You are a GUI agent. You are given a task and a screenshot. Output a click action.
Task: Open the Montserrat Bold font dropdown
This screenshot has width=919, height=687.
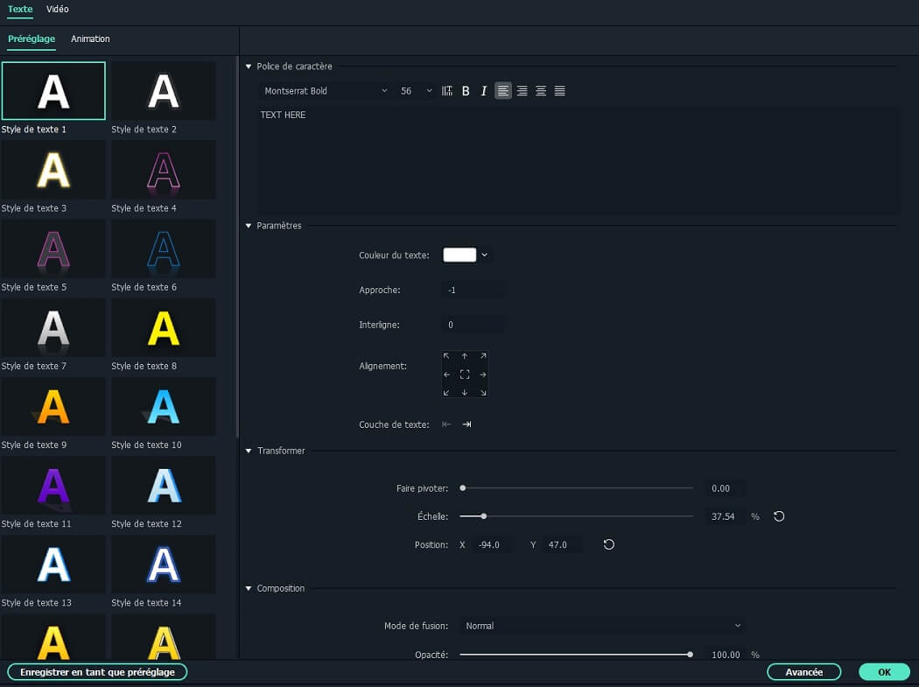click(325, 91)
